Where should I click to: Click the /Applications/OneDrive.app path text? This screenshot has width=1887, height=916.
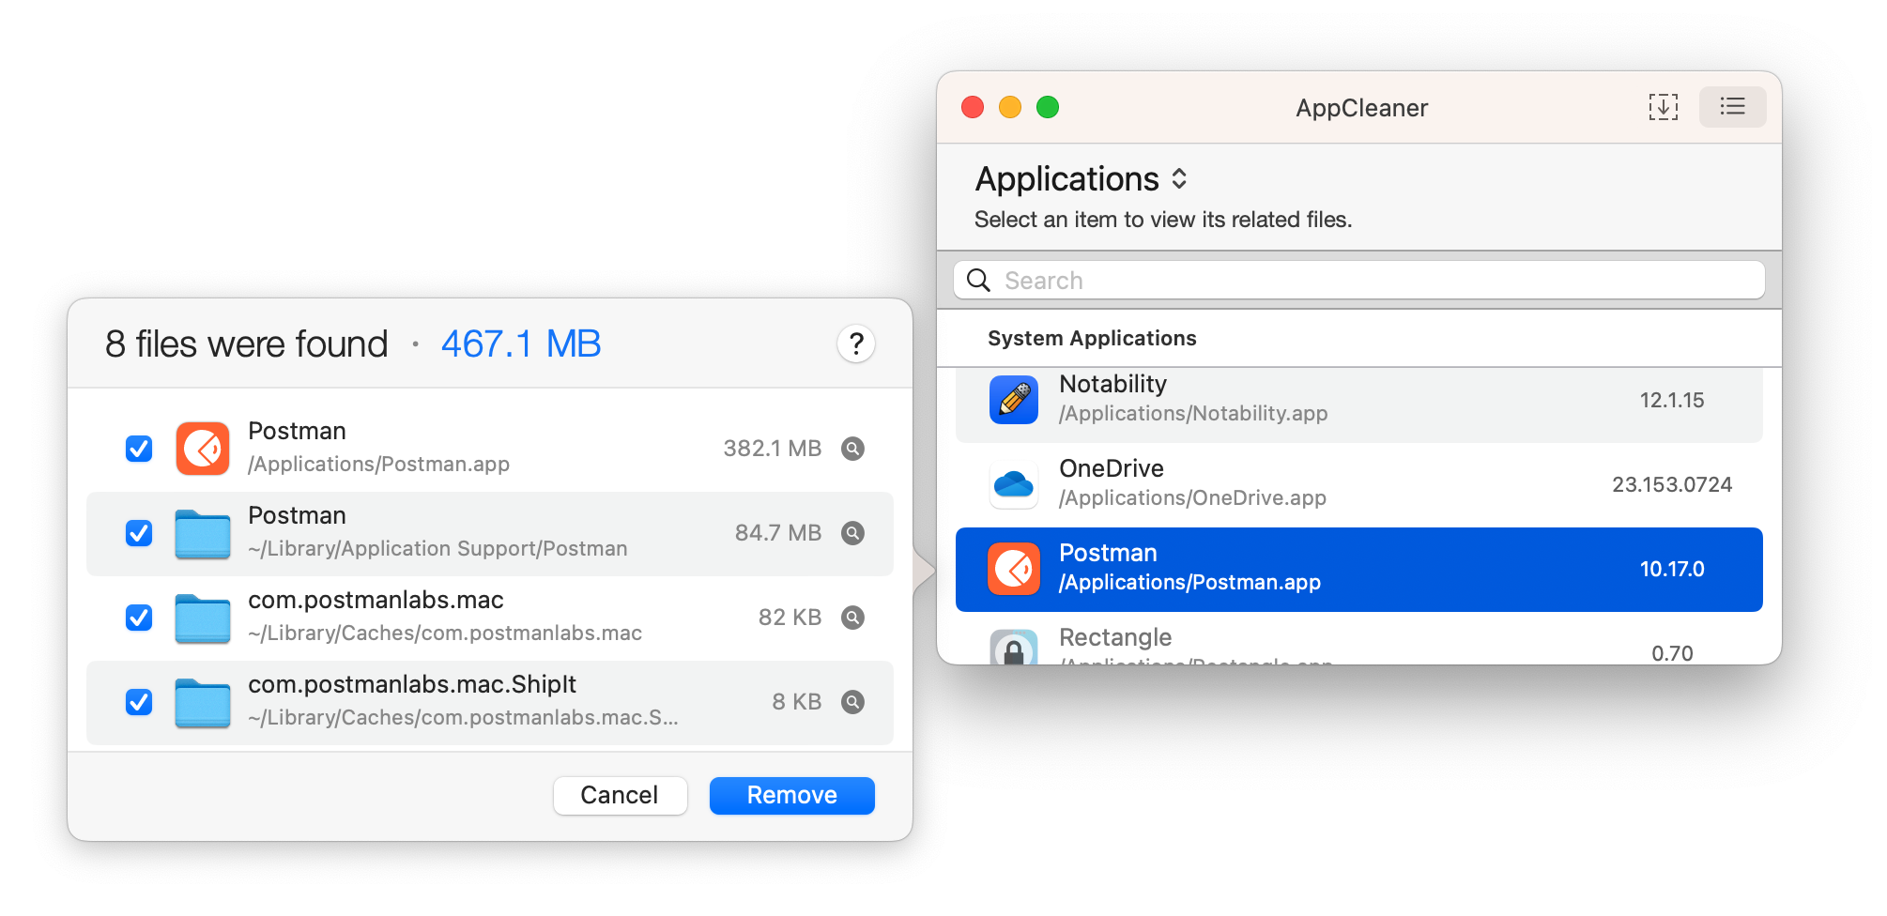(x=1192, y=498)
